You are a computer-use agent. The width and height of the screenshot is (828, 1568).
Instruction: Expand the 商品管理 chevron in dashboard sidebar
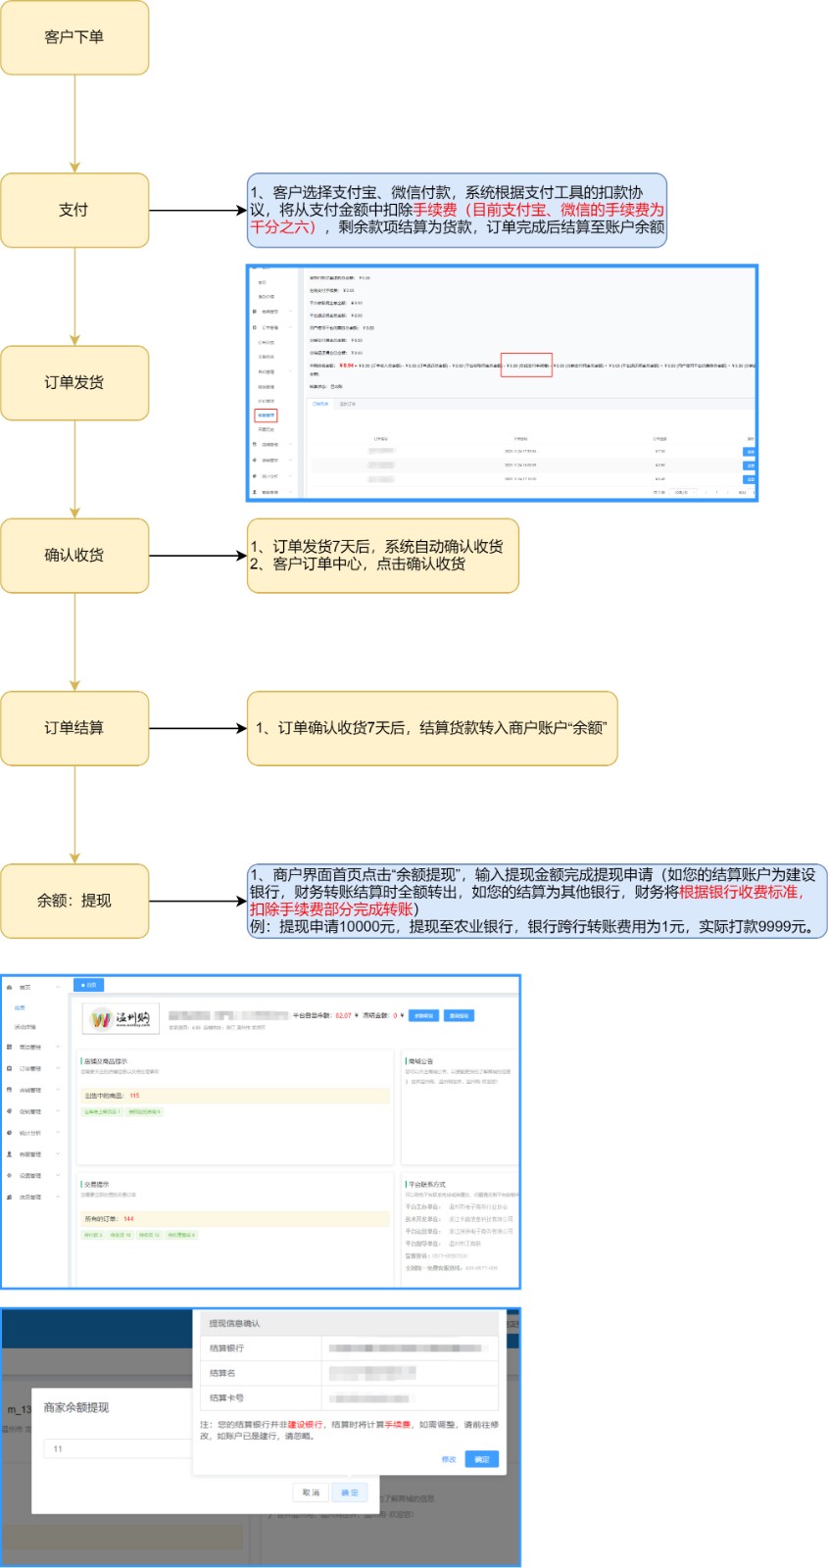coord(58,1047)
